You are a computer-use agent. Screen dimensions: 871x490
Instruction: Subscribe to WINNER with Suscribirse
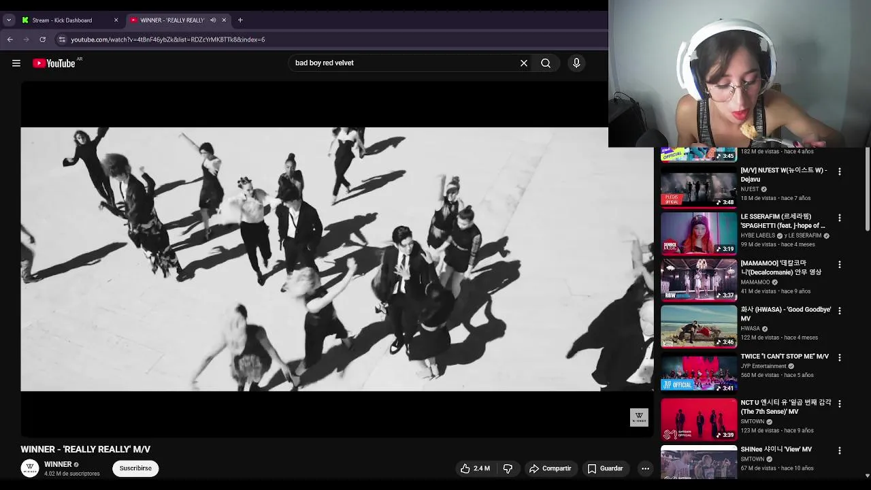(x=135, y=468)
